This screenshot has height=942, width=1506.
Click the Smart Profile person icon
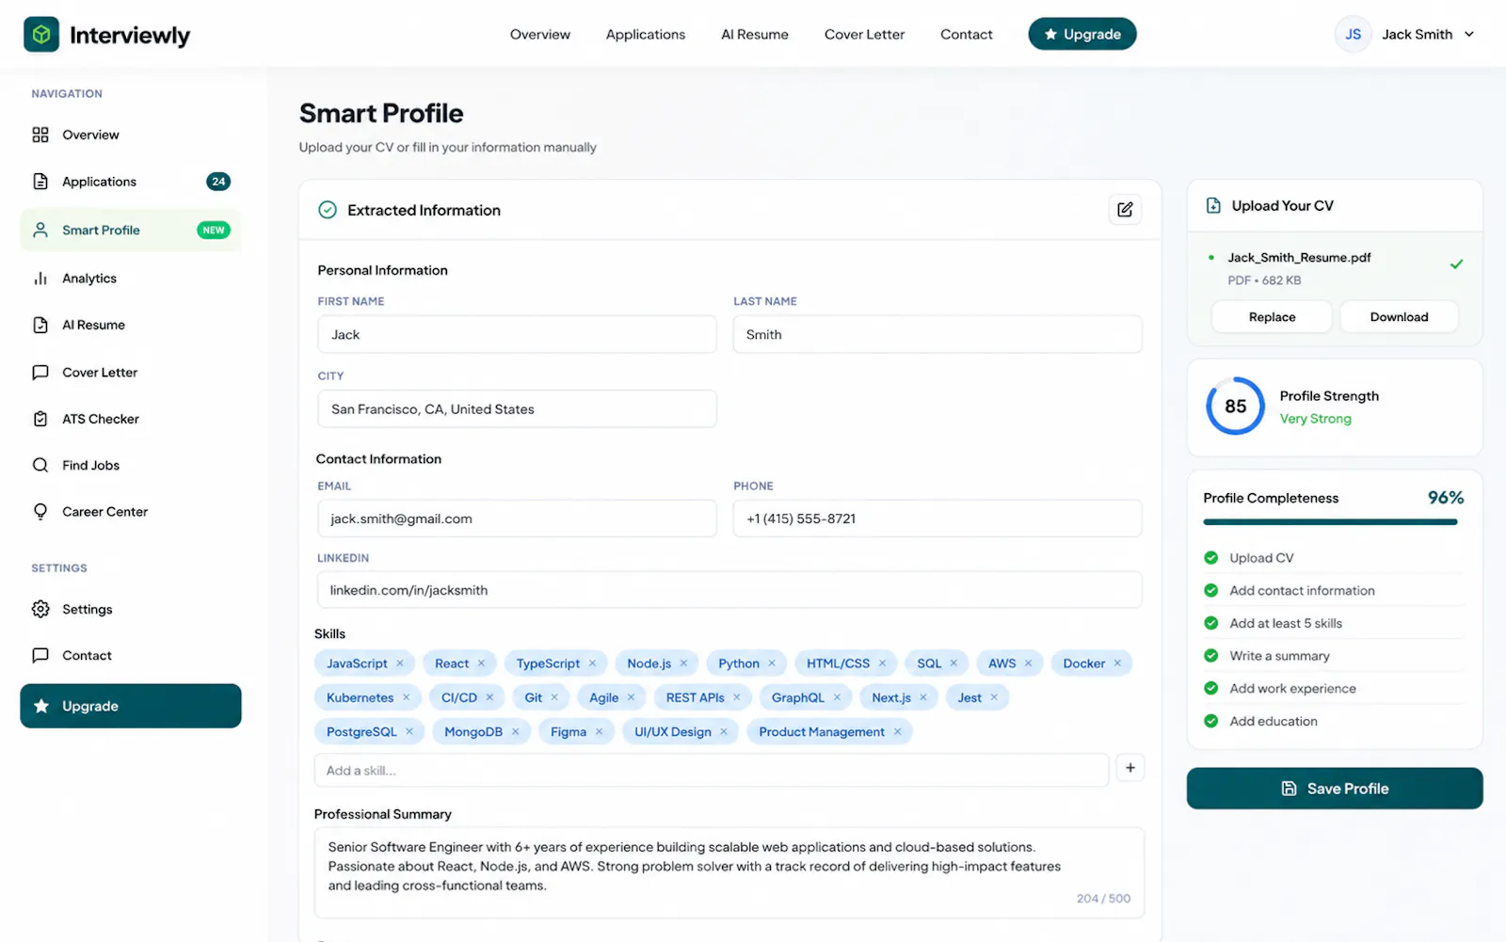tap(40, 230)
